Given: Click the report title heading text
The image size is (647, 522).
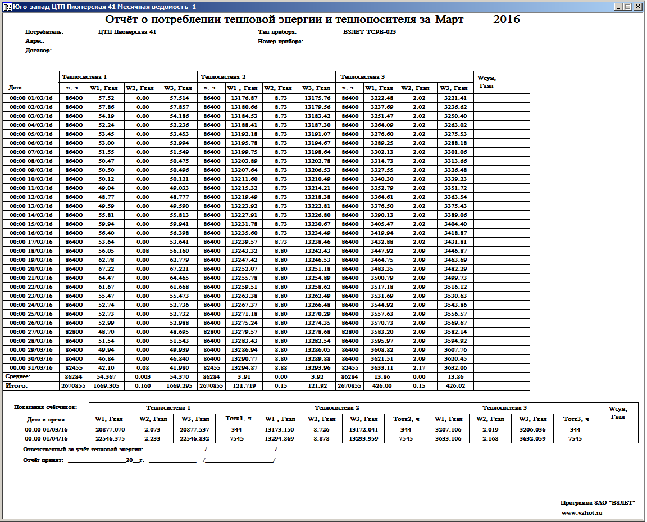Looking at the screenshot, I should point(285,20).
